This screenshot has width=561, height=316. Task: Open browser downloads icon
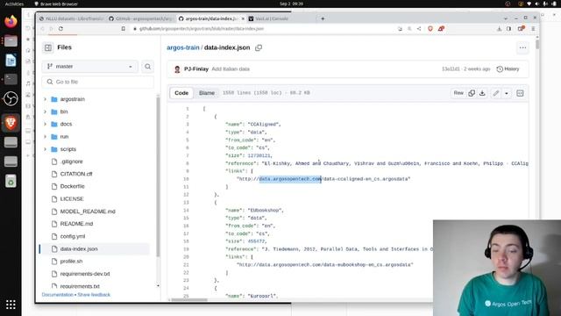[x=499, y=29]
